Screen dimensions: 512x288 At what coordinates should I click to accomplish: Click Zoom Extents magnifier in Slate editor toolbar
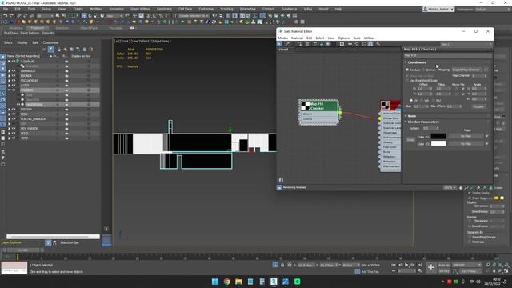coord(342,44)
